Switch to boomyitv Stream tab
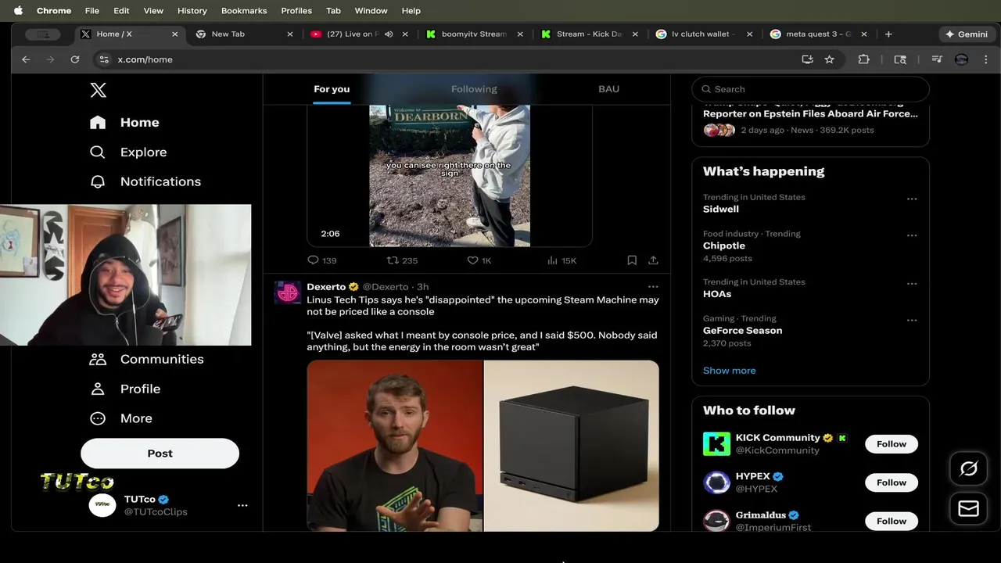This screenshot has height=563, width=1001. 473,34
